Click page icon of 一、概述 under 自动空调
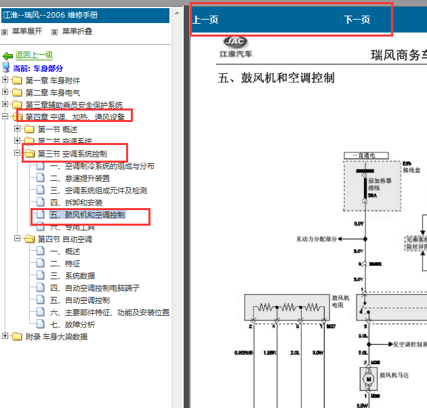This screenshot has width=427, height=408. 41,251
